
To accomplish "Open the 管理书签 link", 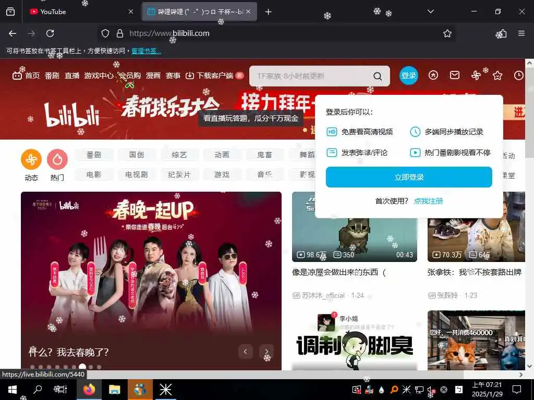I will (146, 51).
